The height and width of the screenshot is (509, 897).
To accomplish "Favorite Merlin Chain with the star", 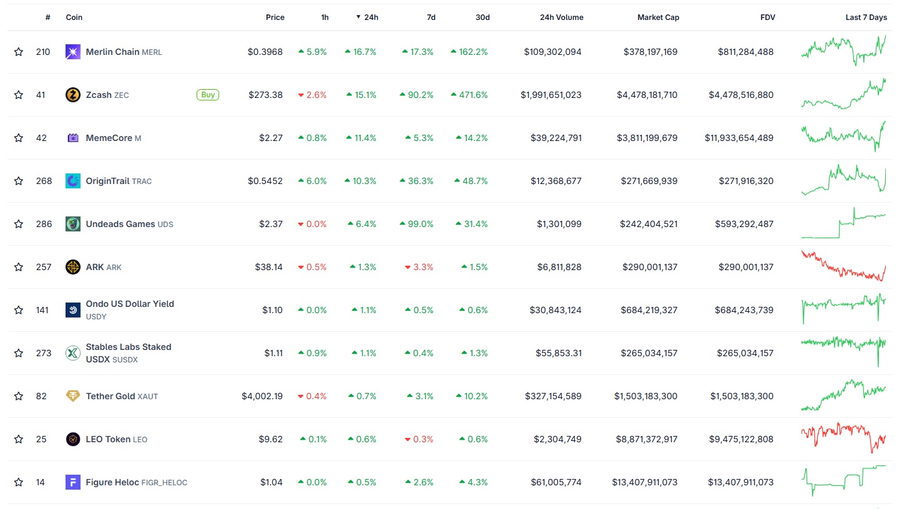I will point(19,52).
